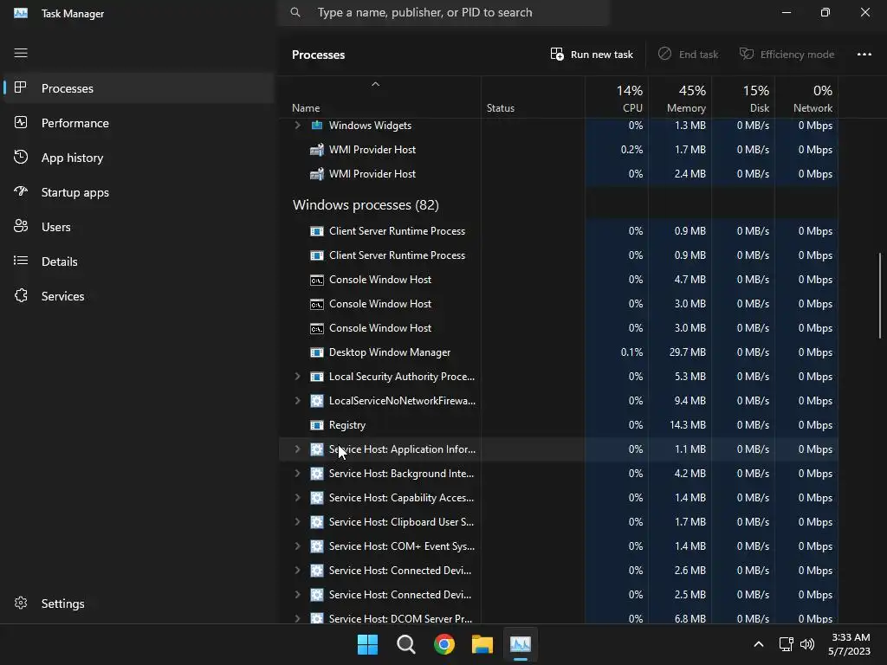This screenshot has width=887, height=665.
Task: Click the Task Manager app icon in title bar
Action: tap(21, 13)
